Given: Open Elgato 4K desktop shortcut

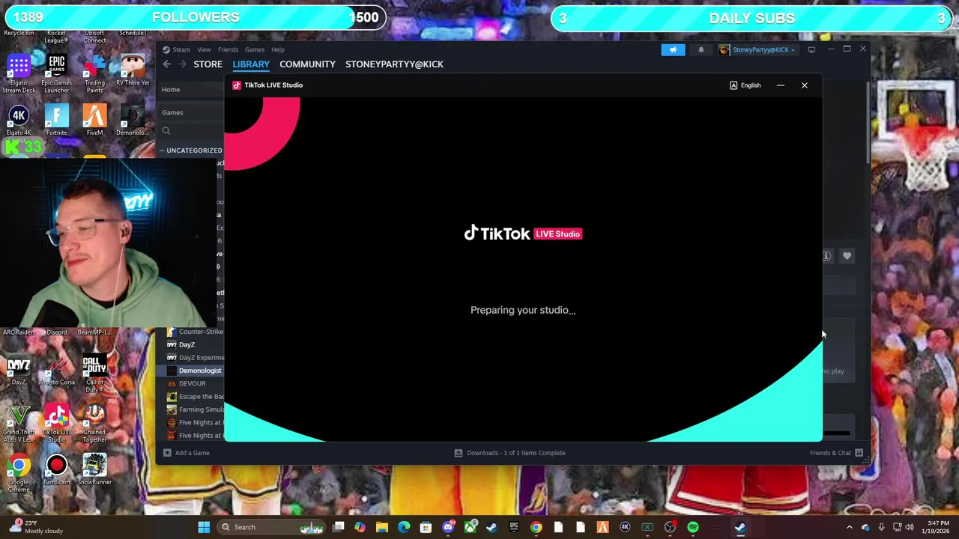Looking at the screenshot, I should [19, 121].
